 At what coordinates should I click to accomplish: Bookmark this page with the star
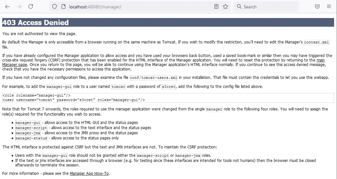(225, 7)
